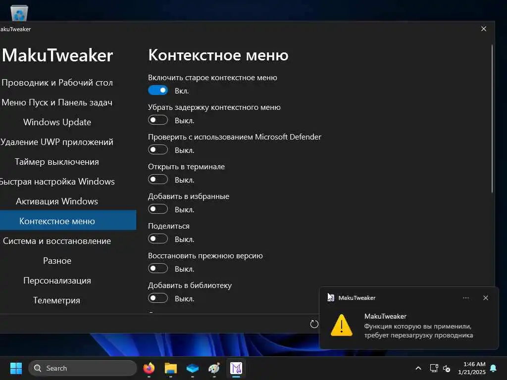
Task: Open 'Активация Windows' section
Action: coord(57,201)
